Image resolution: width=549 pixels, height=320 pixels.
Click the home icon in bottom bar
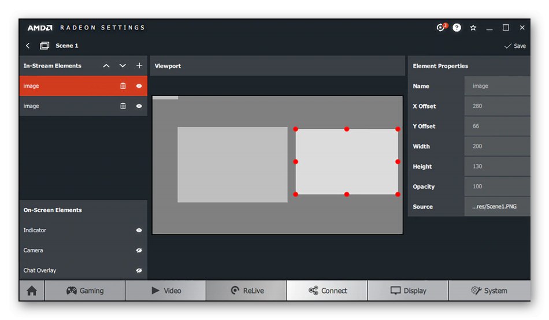click(x=32, y=291)
